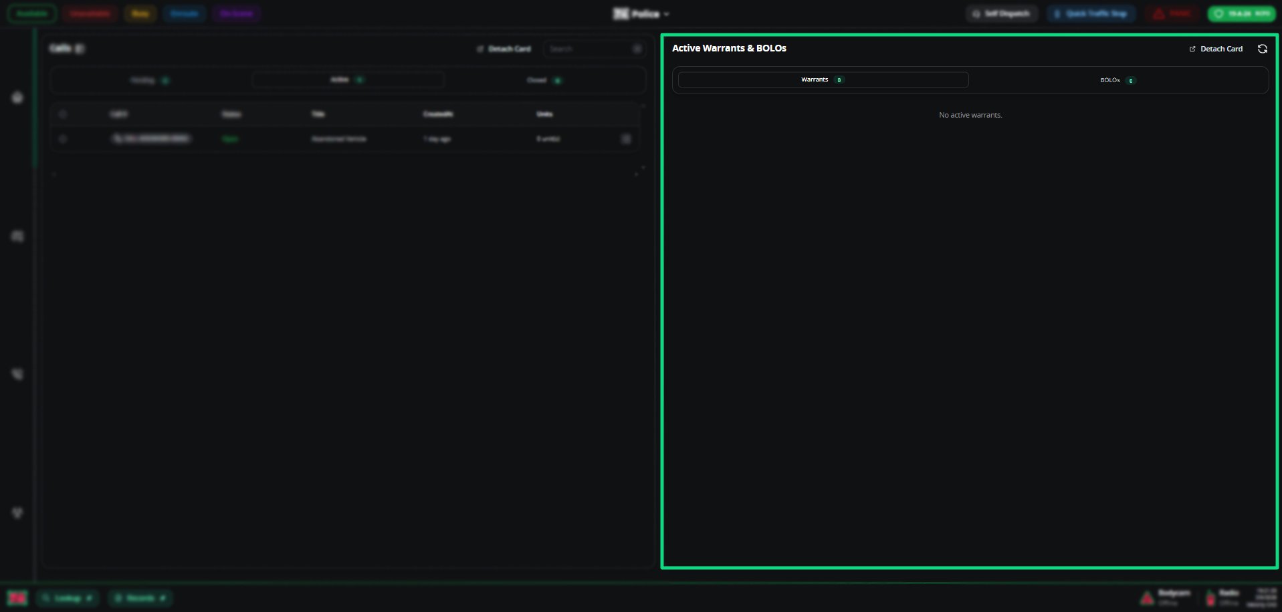Click the 'Active Warrants & BOLOs' heading
Viewport: 1282px width, 612px height.
(729, 48)
